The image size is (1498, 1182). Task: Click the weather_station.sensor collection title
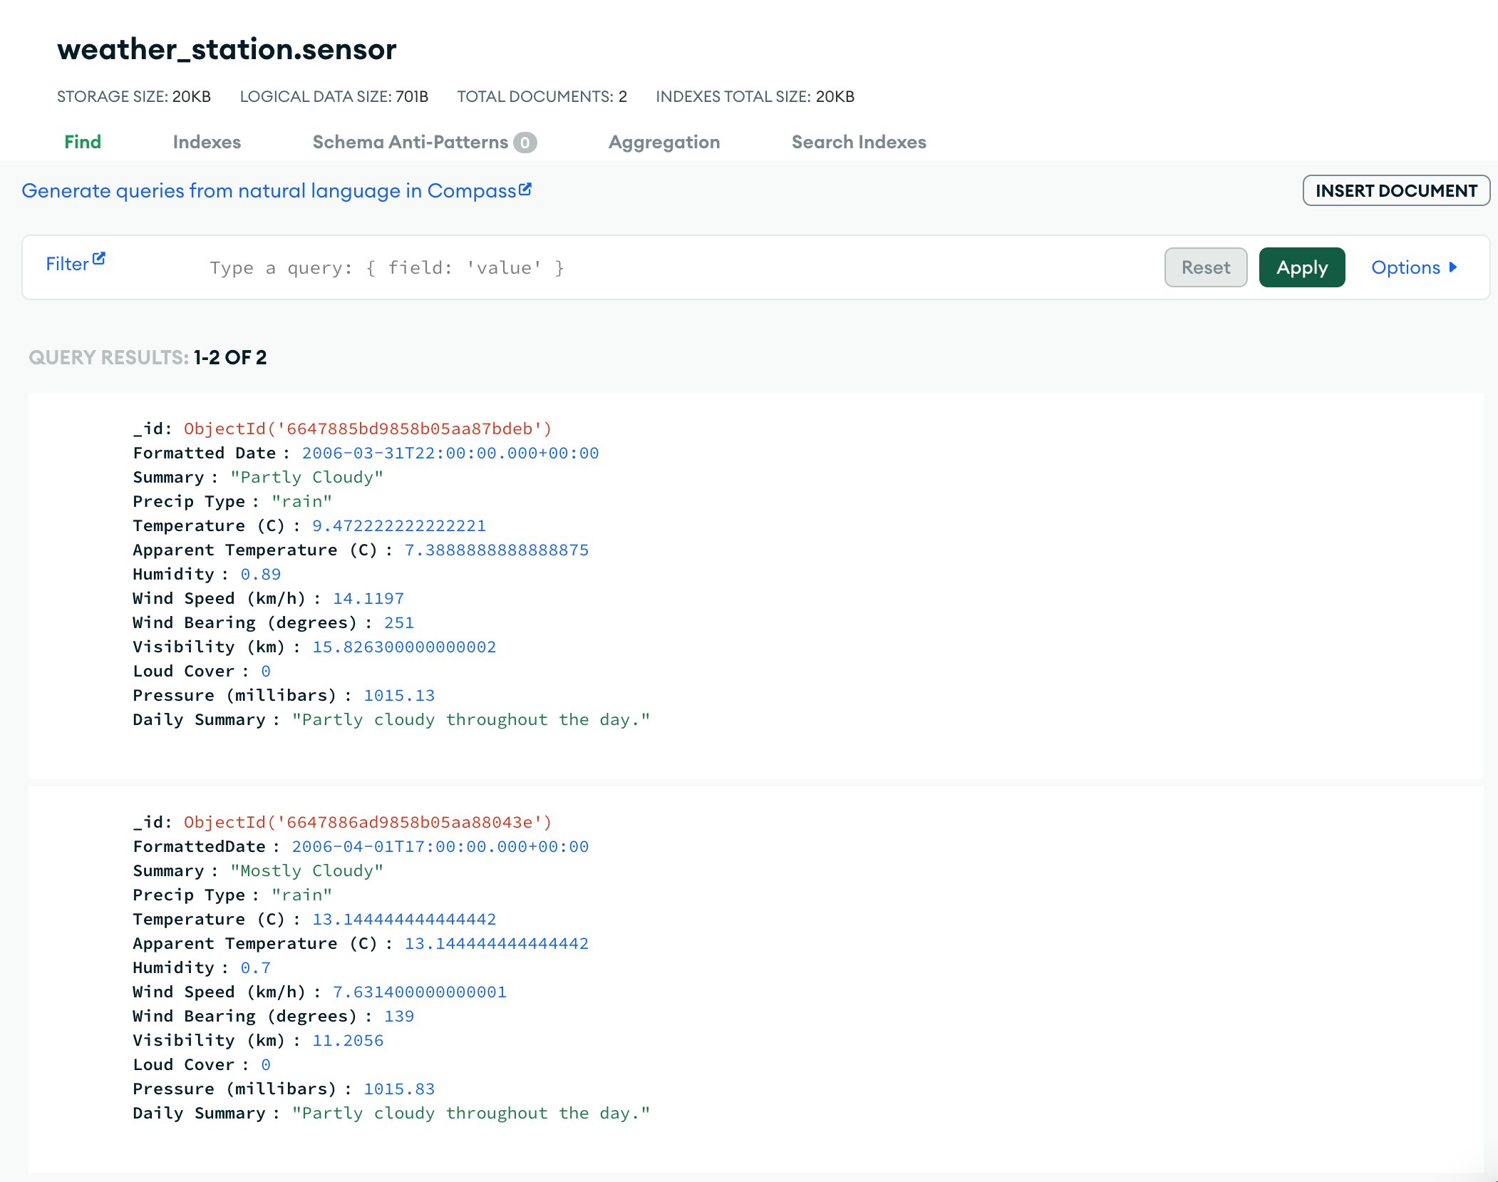pos(227,49)
